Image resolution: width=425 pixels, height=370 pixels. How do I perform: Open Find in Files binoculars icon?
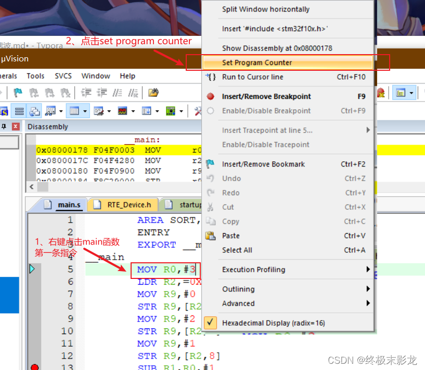click(153, 93)
